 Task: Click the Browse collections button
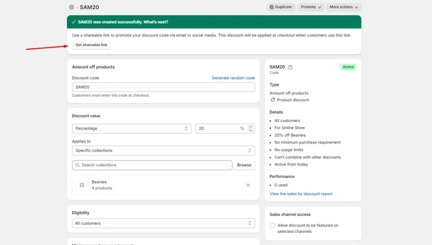[244, 165]
